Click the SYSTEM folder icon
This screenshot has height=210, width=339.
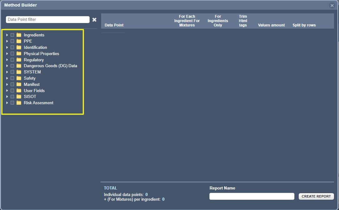19,72
